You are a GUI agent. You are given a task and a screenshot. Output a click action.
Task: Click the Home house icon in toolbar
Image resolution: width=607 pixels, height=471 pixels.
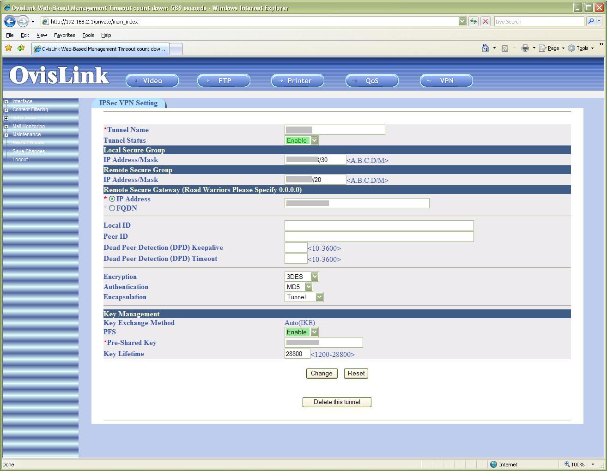click(485, 48)
